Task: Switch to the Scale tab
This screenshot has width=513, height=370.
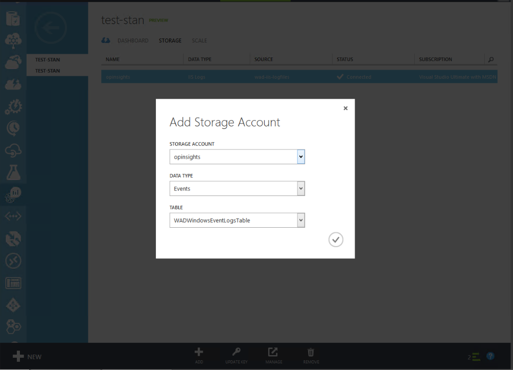Action: point(199,40)
